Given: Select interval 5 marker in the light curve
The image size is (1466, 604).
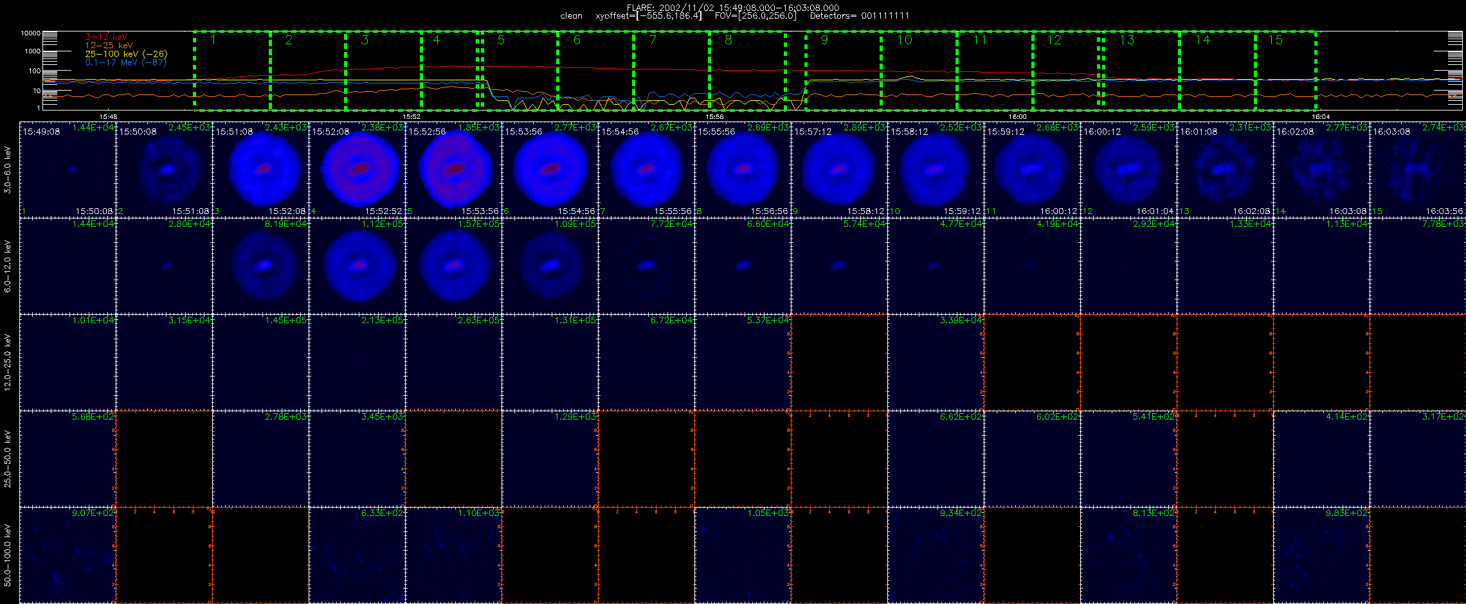Looking at the screenshot, I should [x=501, y=40].
